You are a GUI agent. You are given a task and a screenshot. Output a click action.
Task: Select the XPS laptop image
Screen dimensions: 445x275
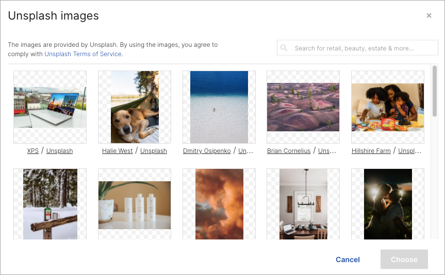[x=50, y=107]
